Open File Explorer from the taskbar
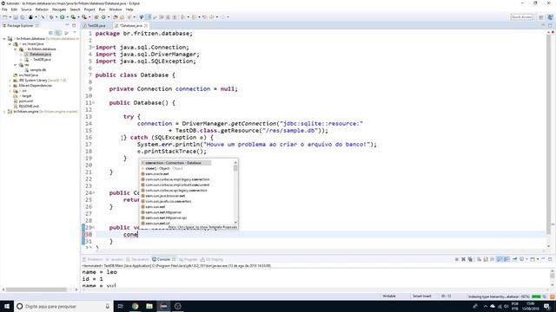 (149, 306)
